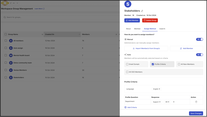
Task: Check the Stakeholders row checkbox
Action: point(6,77)
